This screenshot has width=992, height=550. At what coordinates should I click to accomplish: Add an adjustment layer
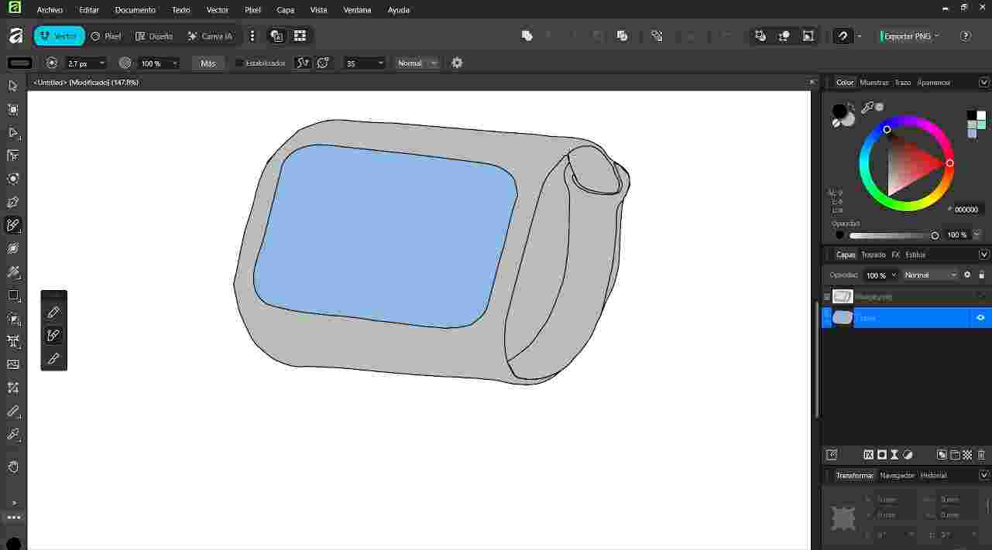pos(908,455)
